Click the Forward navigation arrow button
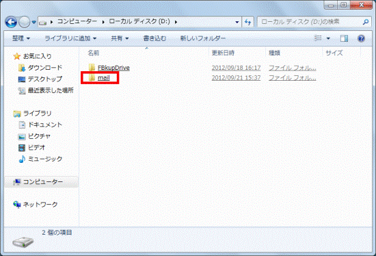 click(24, 23)
